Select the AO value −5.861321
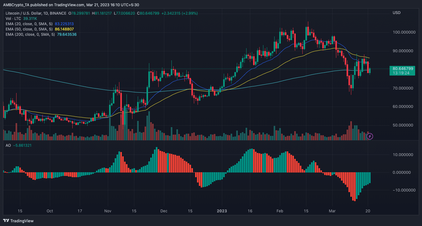Viewport: 422px width, 226px height. [x=22, y=145]
